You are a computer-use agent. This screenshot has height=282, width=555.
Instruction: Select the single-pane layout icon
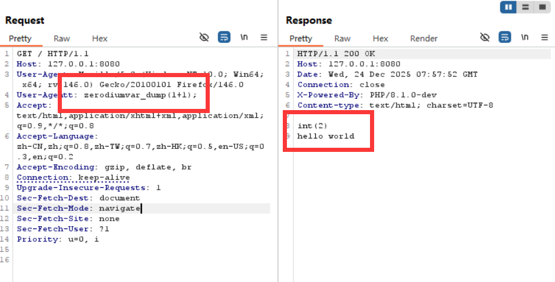542,7
